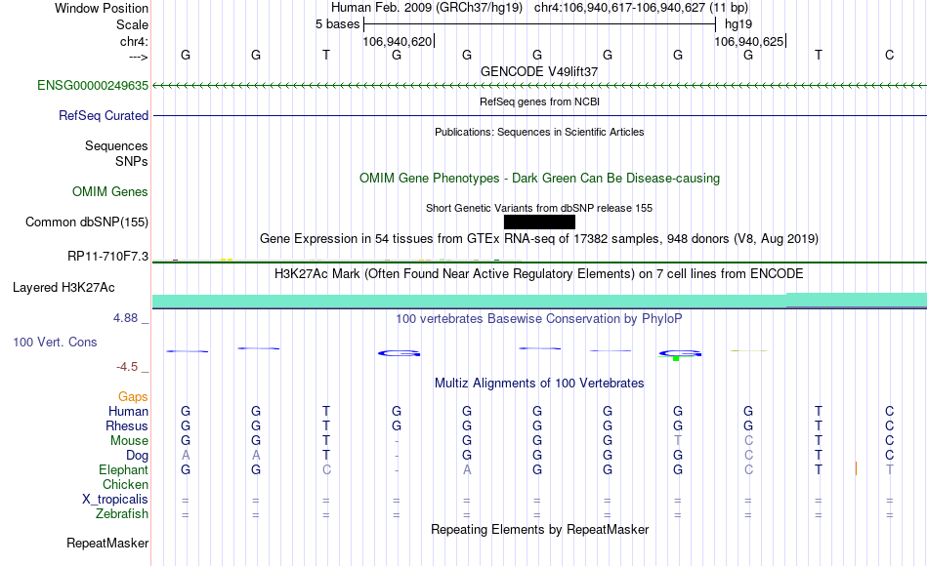The width and height of the screenshot is (928, 566).
Task: Click the hg19 scale label
Action: coord(738,24)
